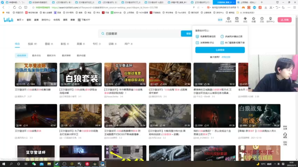Click the bookmark star in address bar
The width and height of the screenshot is (298, 167).
pos(33,7)
